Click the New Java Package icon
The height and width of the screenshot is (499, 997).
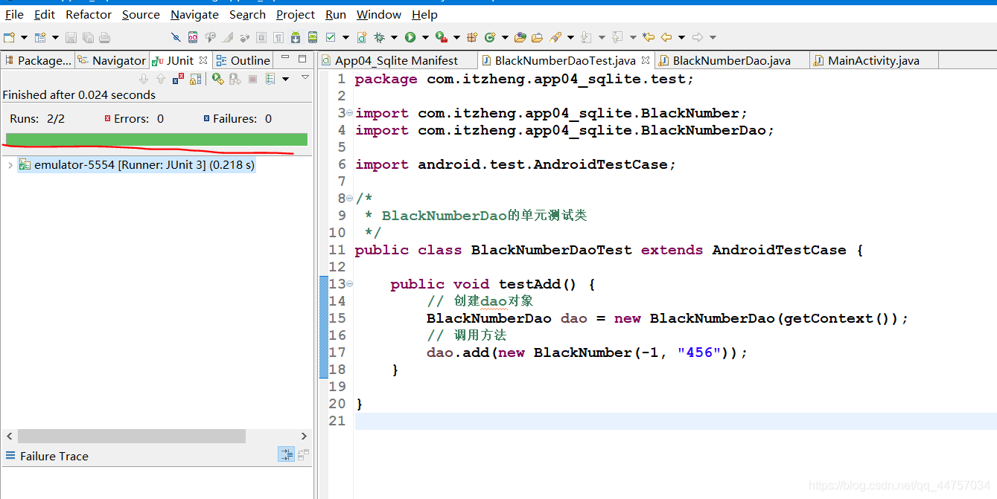(x=471, y=37)
